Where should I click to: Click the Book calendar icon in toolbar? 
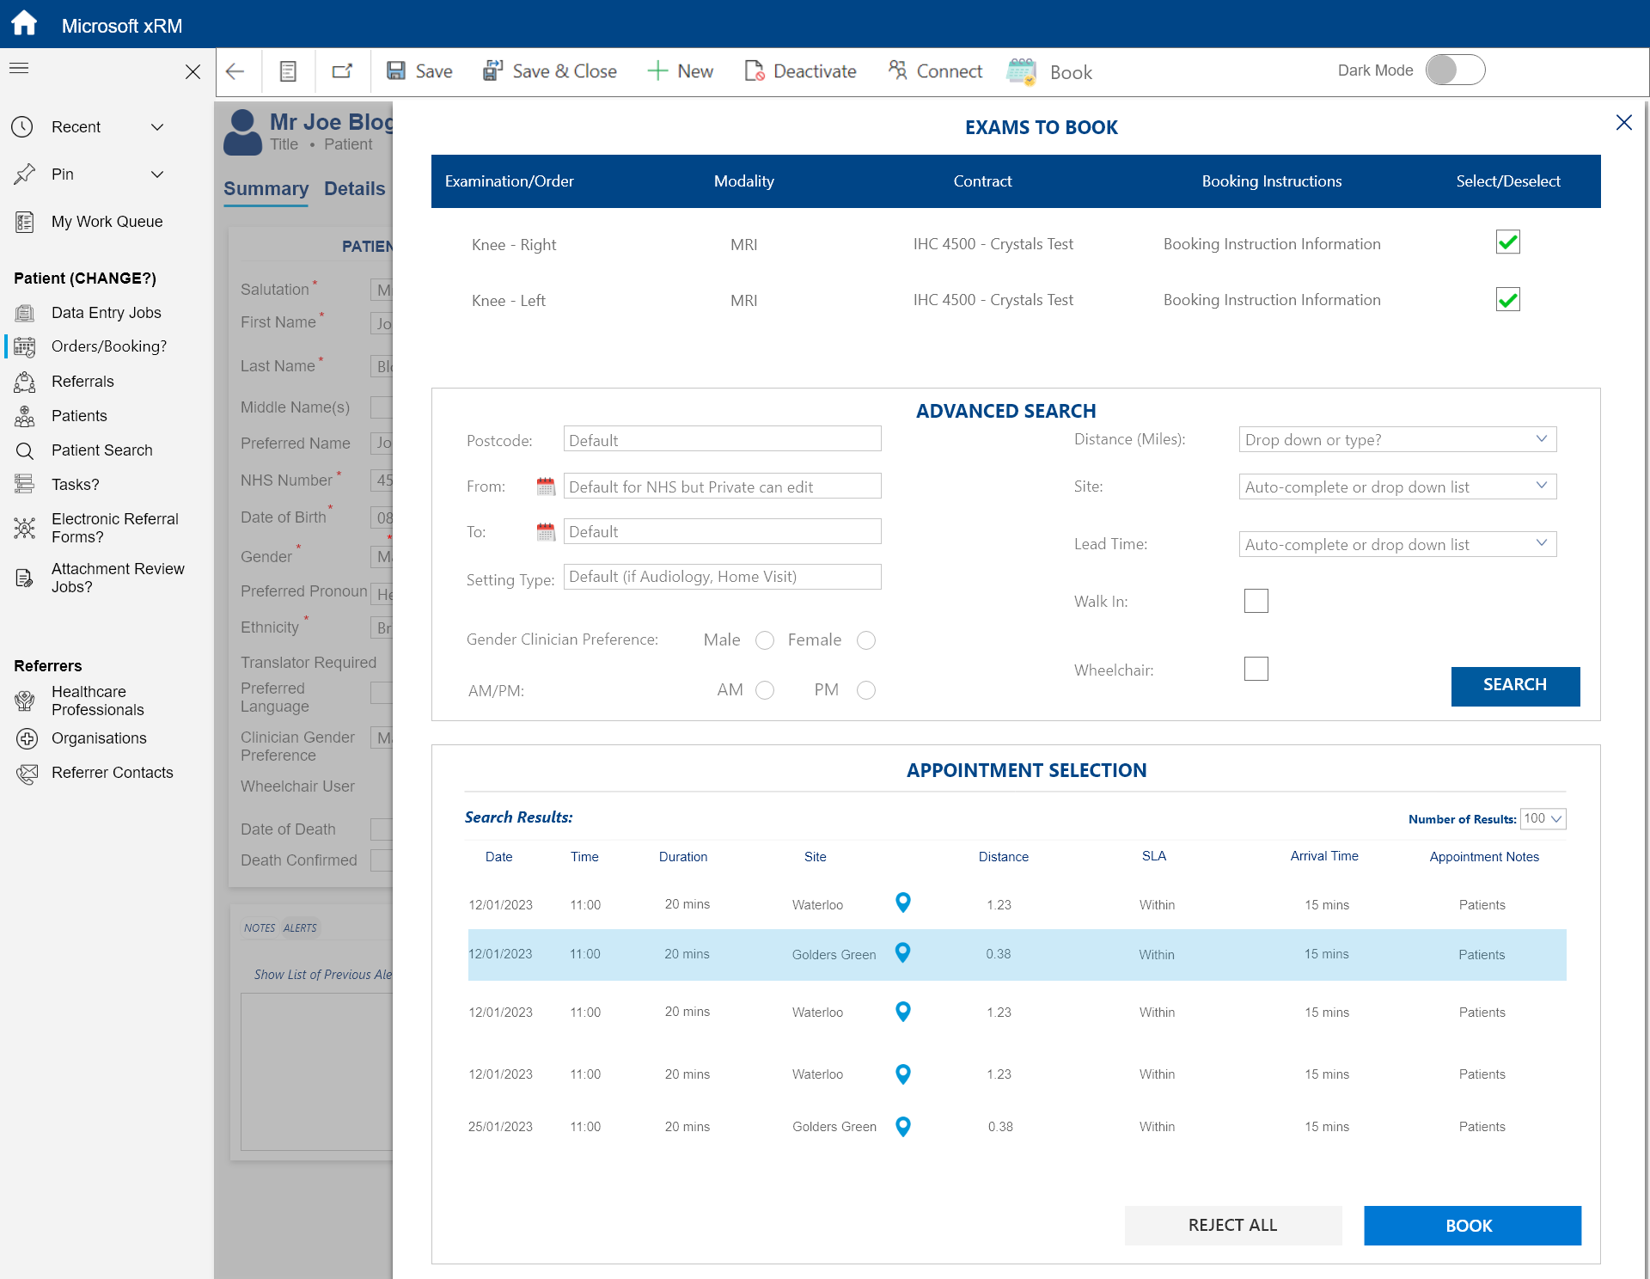click(x=1021, y=71)
